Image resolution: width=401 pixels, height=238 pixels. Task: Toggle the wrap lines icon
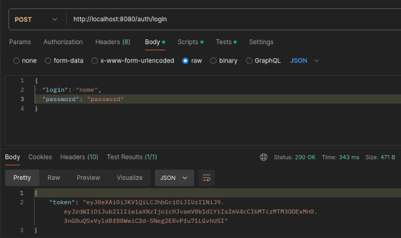(206, 177)
